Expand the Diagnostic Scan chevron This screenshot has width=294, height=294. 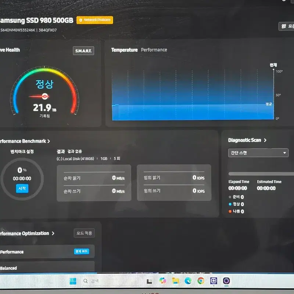pos(265,140)
